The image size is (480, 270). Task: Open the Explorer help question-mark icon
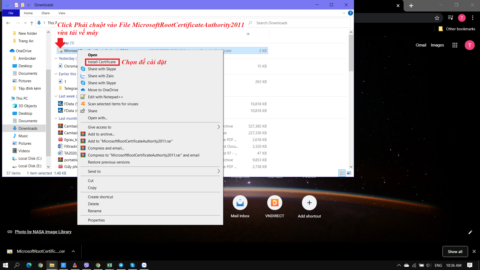pyautogui.click(x=350, y=13)
